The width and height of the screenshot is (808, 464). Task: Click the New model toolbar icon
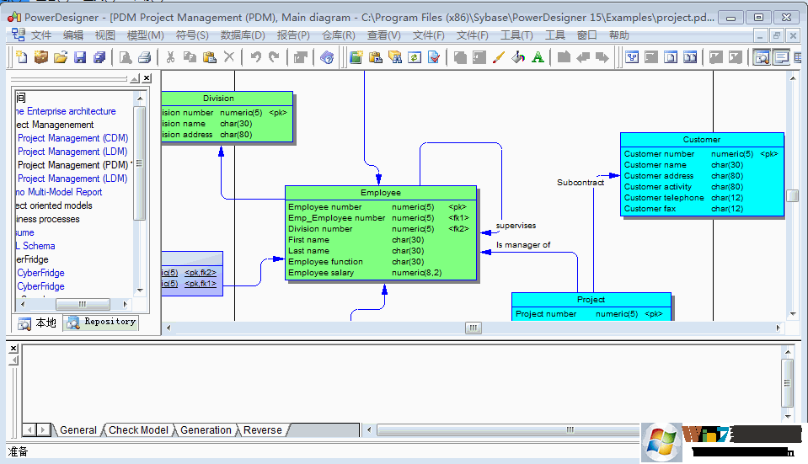pyautogui.click(x=21, y=57)
